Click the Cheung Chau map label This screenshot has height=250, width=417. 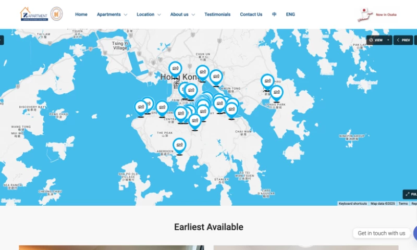point(50,193)
